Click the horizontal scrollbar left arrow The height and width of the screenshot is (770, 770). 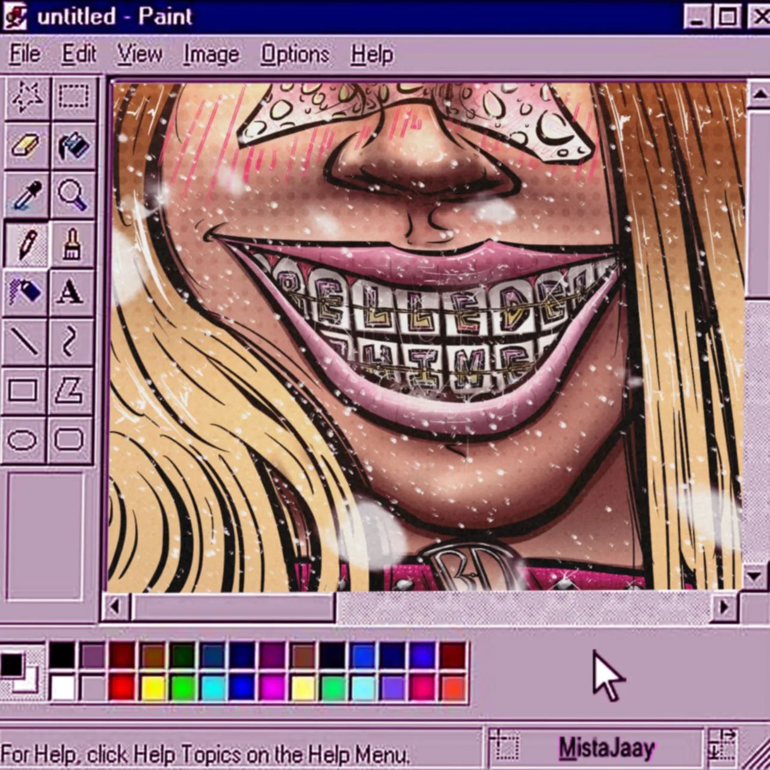(x=114, y=608)
